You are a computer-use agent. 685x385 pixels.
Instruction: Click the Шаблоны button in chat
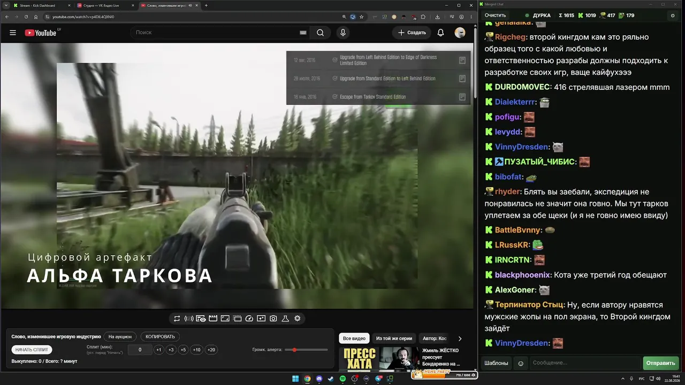tap(496, 363)
